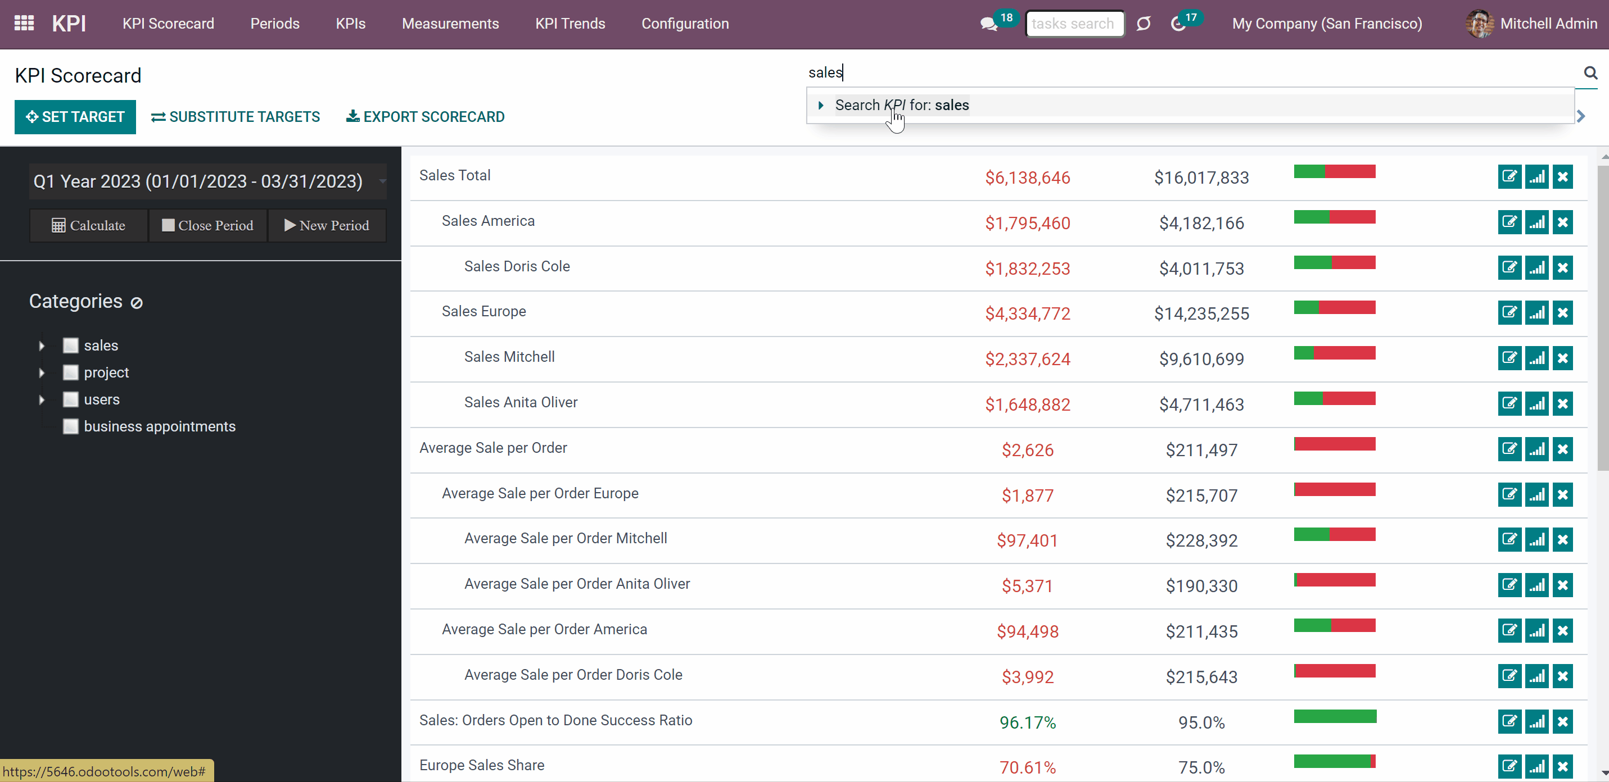Expand the users category tree node
The width and height of the screenshot is (1609, 782).
point(42,399)
